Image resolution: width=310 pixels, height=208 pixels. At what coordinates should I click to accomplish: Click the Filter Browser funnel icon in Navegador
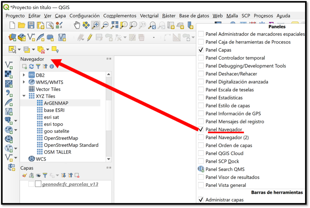coord(38,66)
